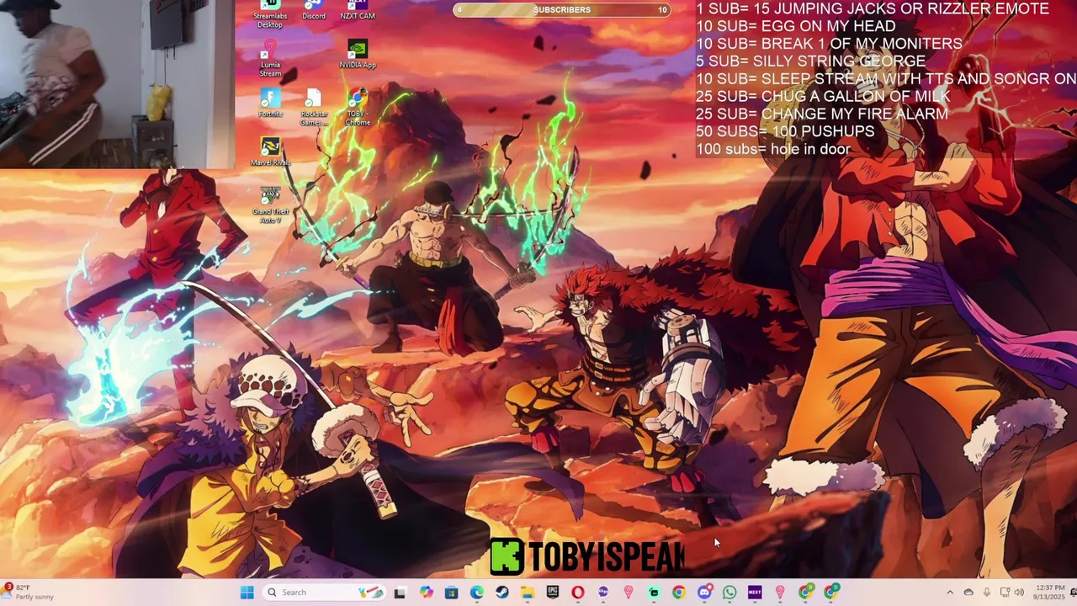
Task: Click "10 SUB= BREAK 1 OF MY MONITERS" line
Action: 829,44
